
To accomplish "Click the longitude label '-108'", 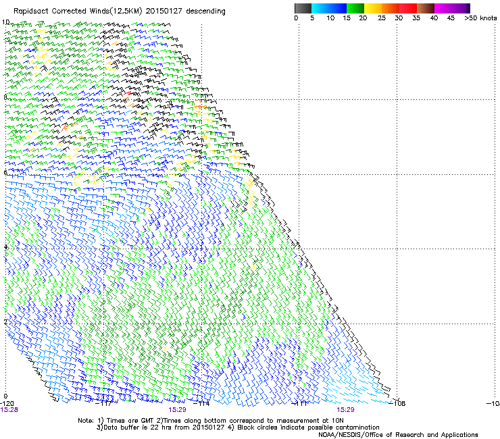I will 397,404.
